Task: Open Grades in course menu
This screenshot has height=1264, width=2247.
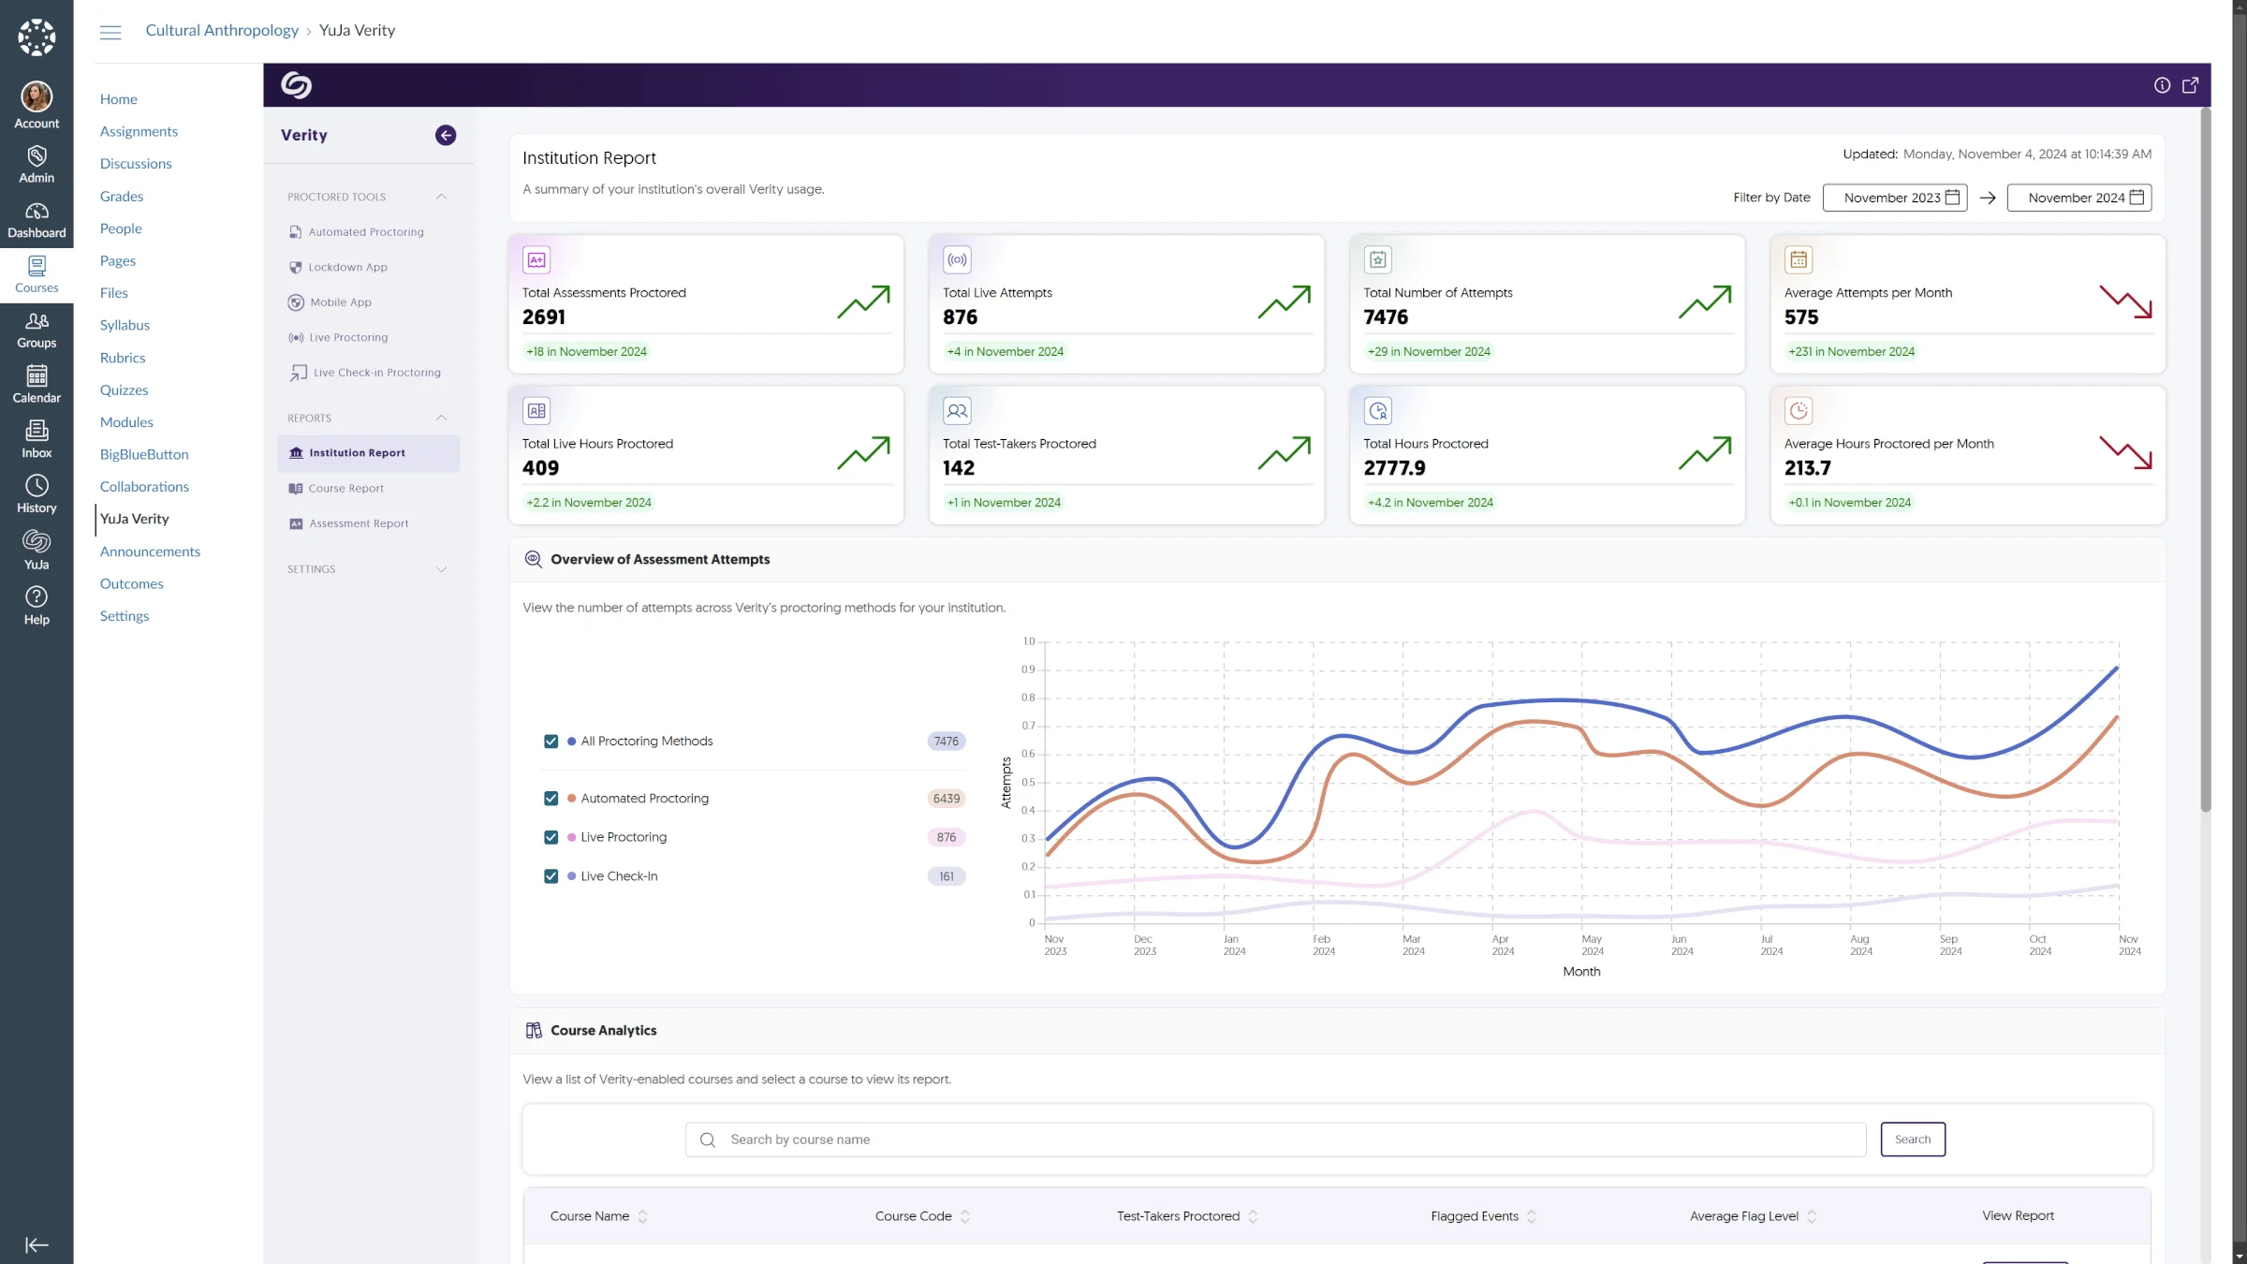Action: (122, 197)
